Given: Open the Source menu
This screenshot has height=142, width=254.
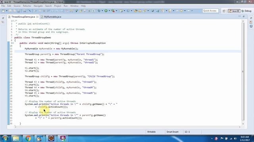Looking at the screenshot, I should (17, 6).
